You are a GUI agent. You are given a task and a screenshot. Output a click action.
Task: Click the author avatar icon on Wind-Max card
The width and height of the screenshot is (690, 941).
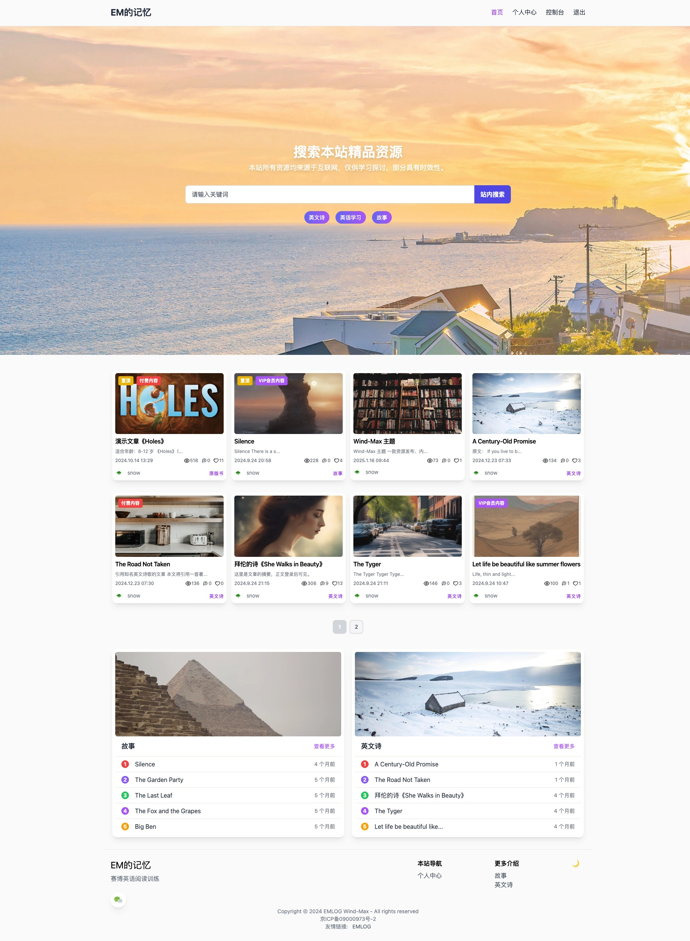pyautogui.click(x=357, y=472)
